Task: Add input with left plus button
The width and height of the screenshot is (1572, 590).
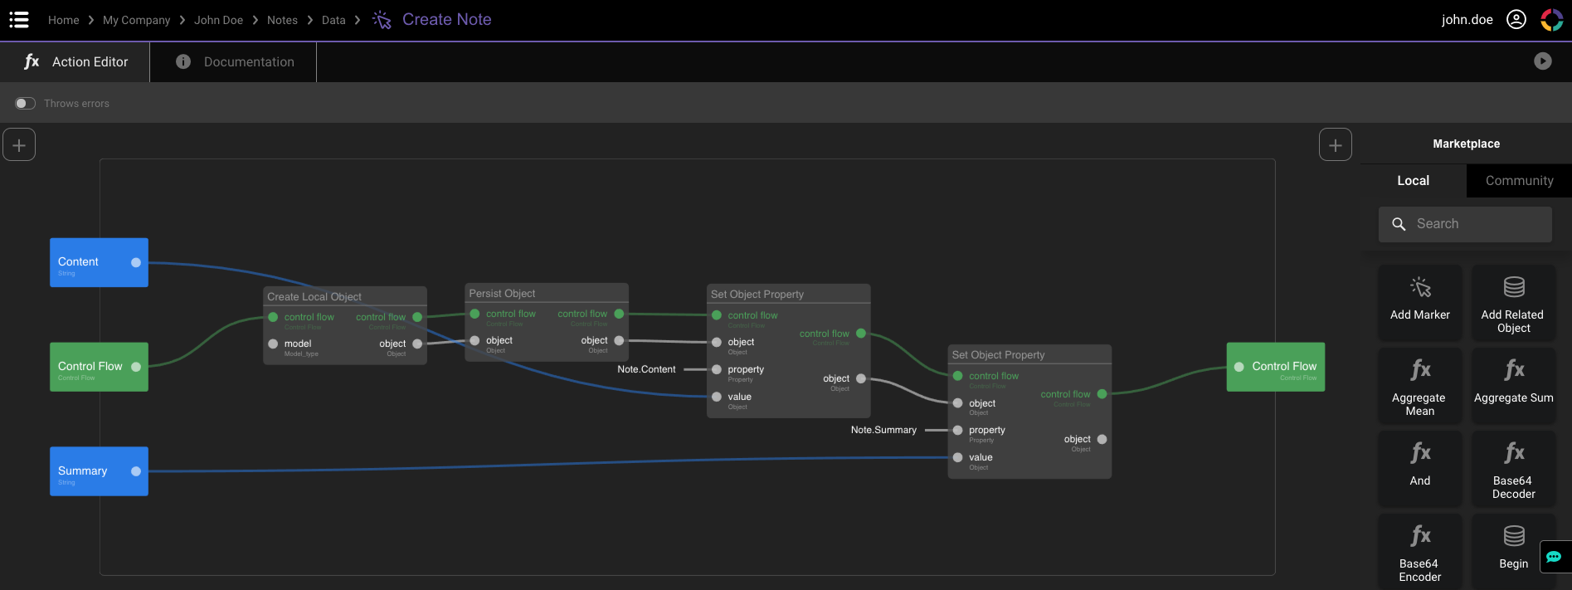Action: click(x=19, y=145)
